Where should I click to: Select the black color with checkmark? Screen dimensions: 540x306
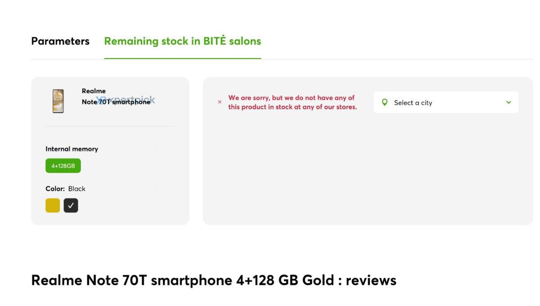[71, 205]
